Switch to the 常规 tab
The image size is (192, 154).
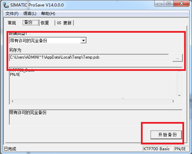point(12,23)
